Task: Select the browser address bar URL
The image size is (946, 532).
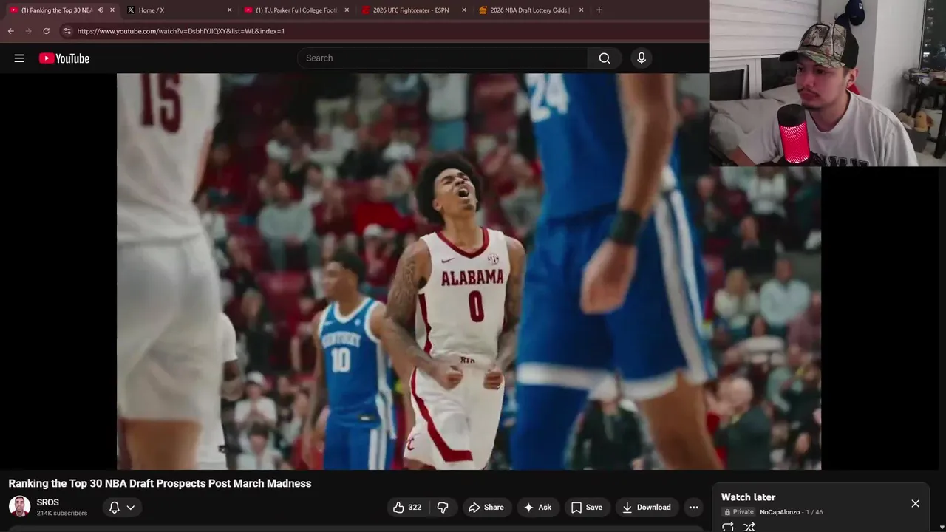Action: coord(181,31)
